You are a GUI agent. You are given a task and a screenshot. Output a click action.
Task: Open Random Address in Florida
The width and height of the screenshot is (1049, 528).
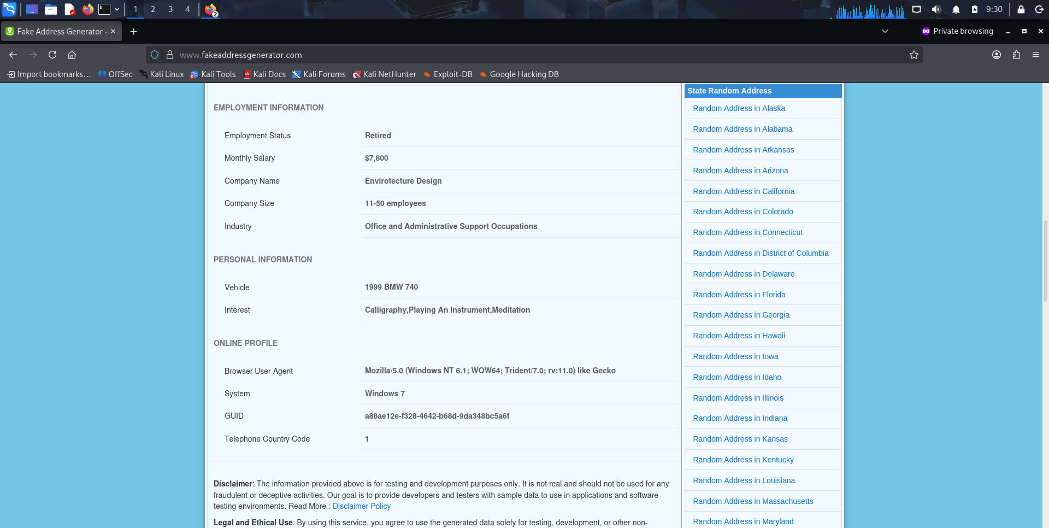pos(739,295)
